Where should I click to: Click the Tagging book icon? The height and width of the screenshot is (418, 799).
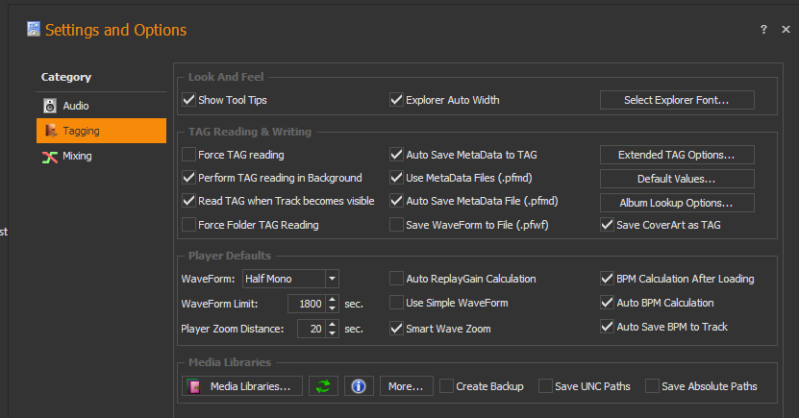click(50, 131)
